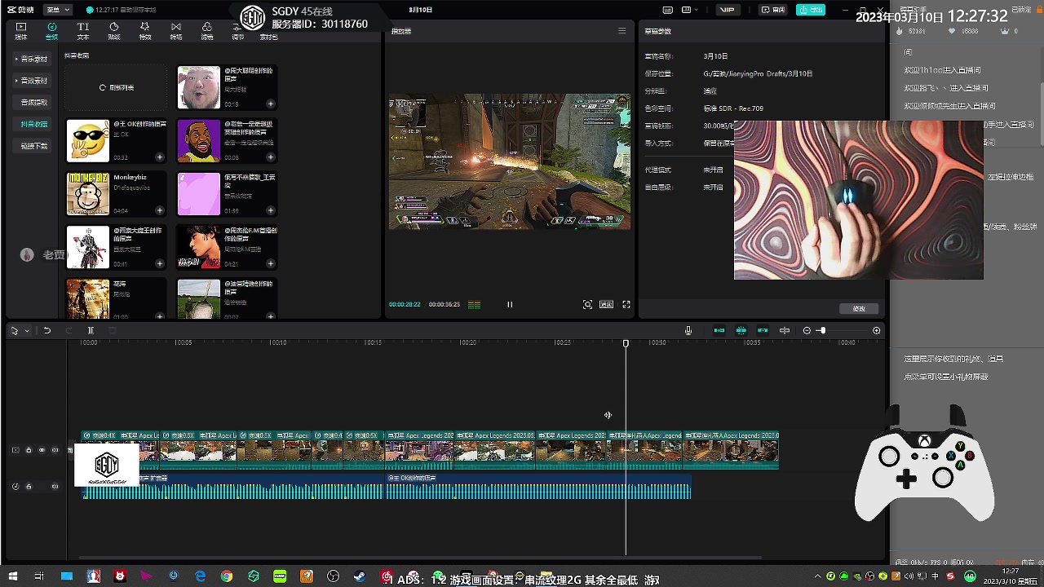Image resolution: width=1044 pixels, height=587 pixels.
Task: Click the 审阅 review button
Action: point(772,10)
